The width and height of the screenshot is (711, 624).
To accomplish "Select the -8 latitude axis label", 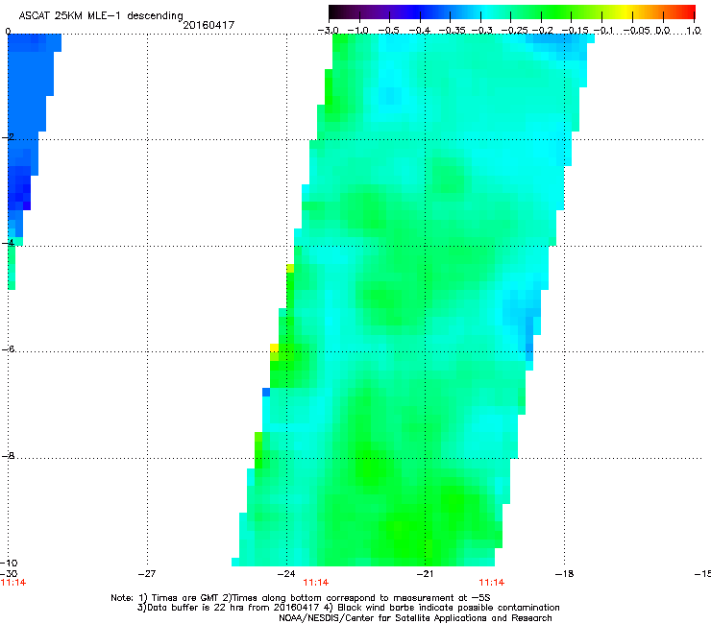I will (x=8, y=455).
